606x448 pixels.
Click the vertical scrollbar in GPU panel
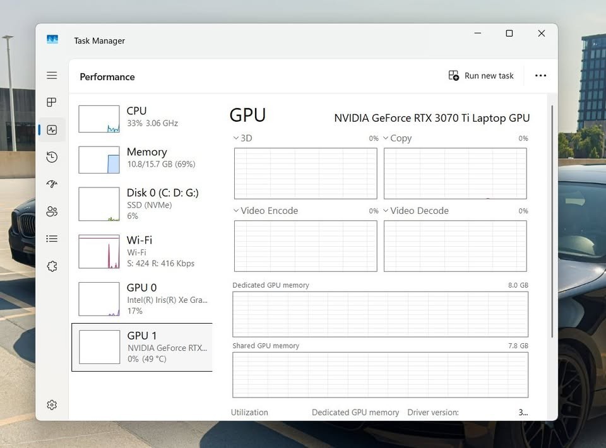(x=552, y=221)
